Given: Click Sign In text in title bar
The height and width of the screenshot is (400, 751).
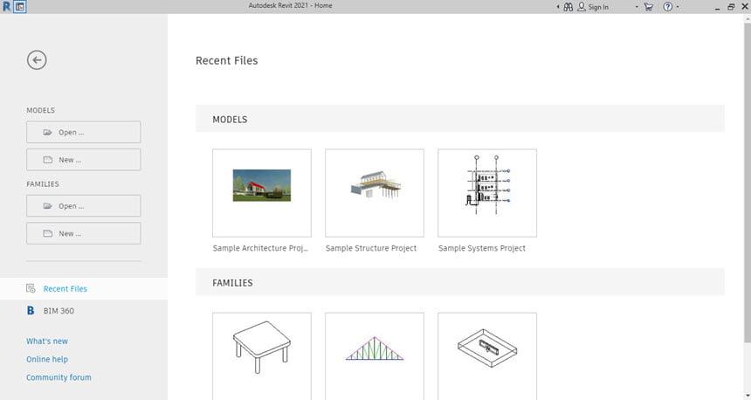Looking at the screenshot, I should point(598,7).
